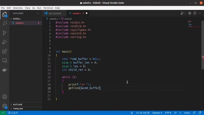Click Ln 19, Col 28 status entry

pos(143,113)
